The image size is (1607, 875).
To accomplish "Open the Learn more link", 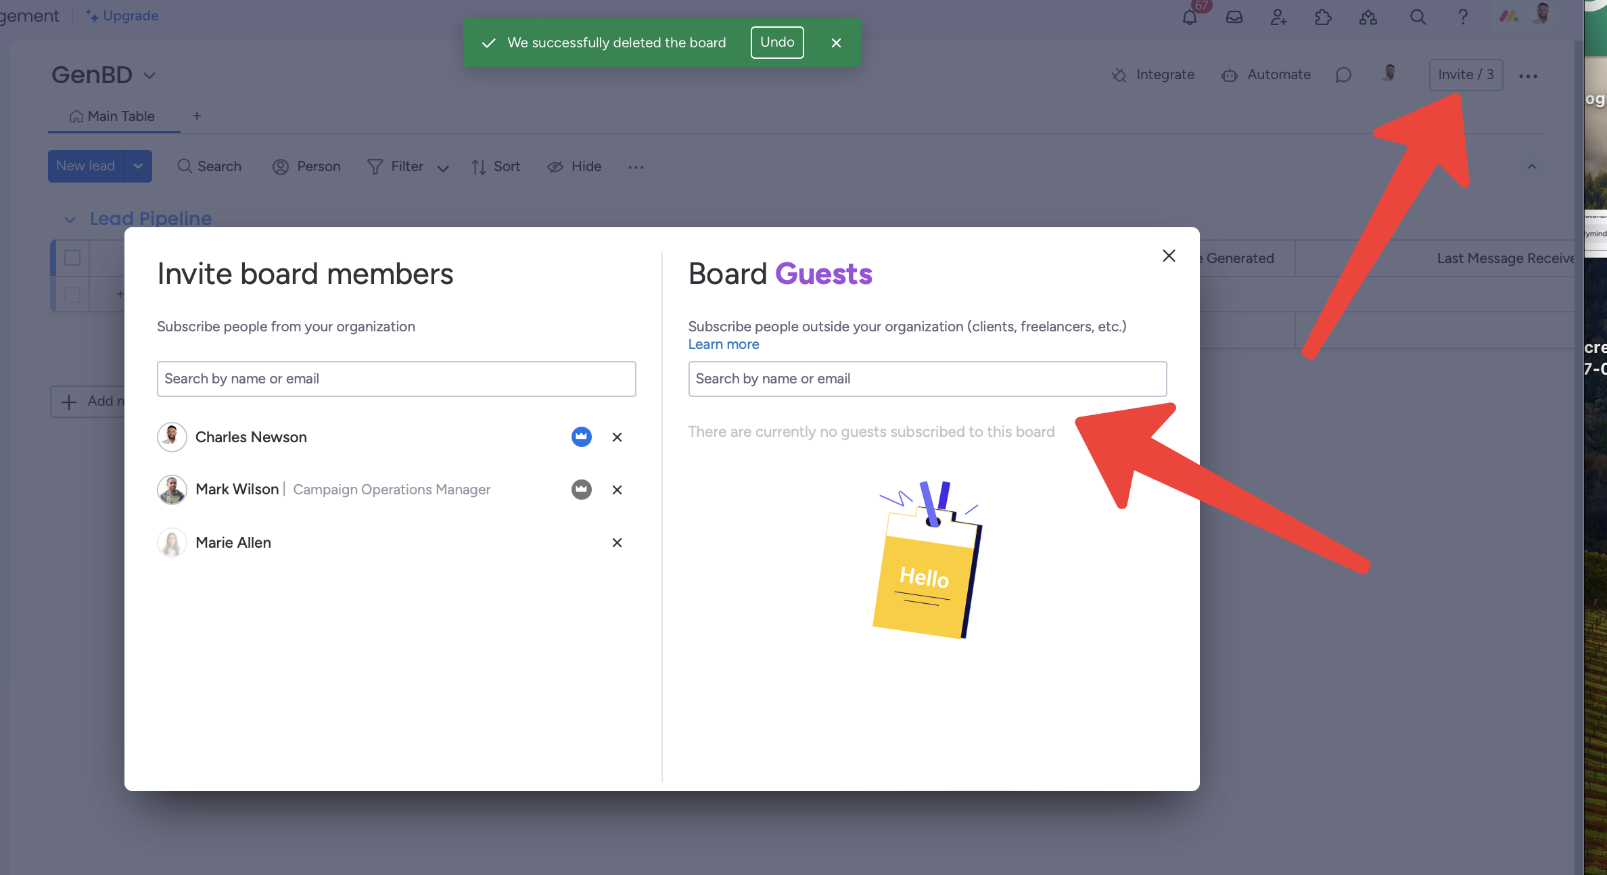I will (x=723, y=344).
